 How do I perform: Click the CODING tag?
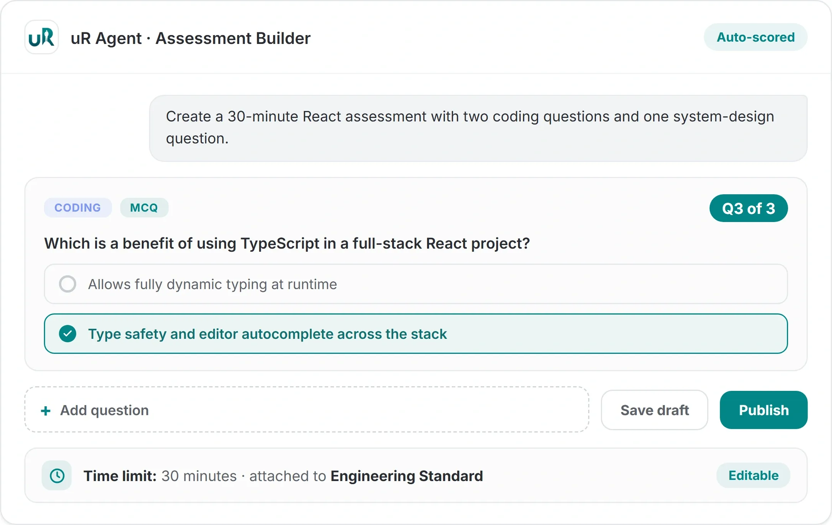78,208
